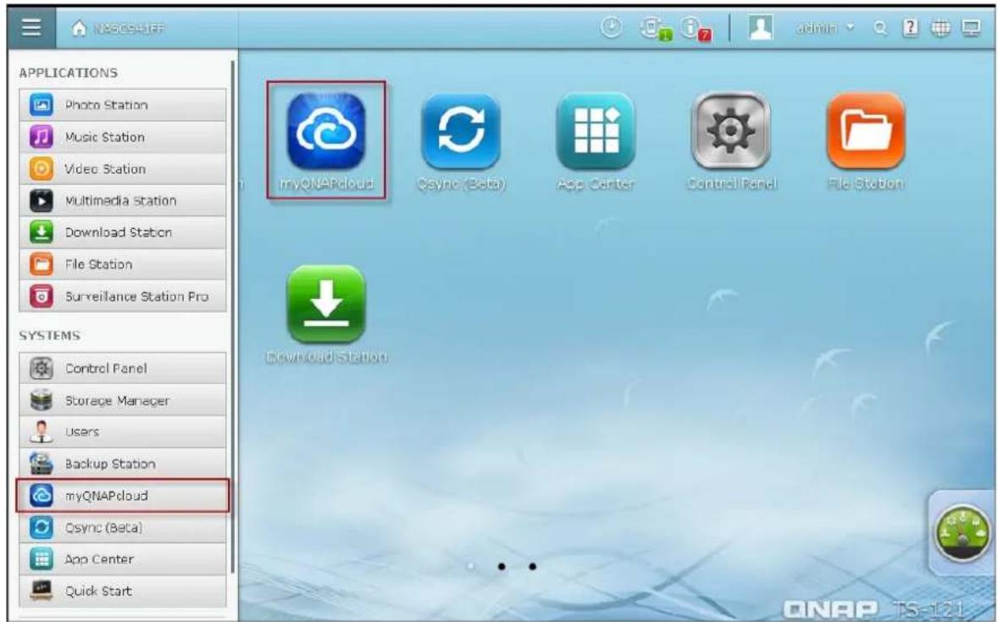The width and height of the screenshot is (998, 622).
Task: Select Download Station in the side menu
Action: pyautogui.click(x=123, y=232)
